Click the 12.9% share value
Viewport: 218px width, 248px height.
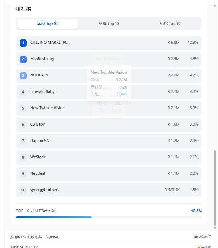193,43
